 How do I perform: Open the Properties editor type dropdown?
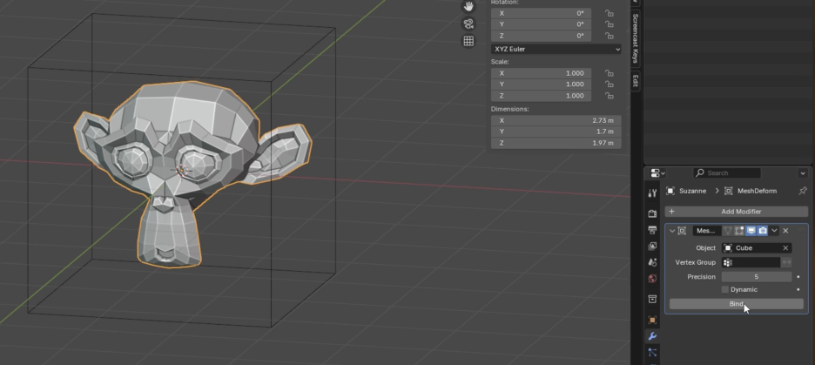(x=657, y=173)
